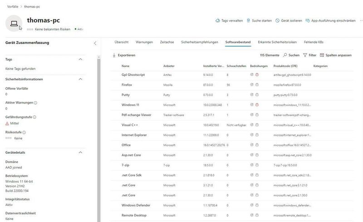This screenshot has width=363, height=222.
Task: Click the Filter funnel icon
Action: point(305,55)
